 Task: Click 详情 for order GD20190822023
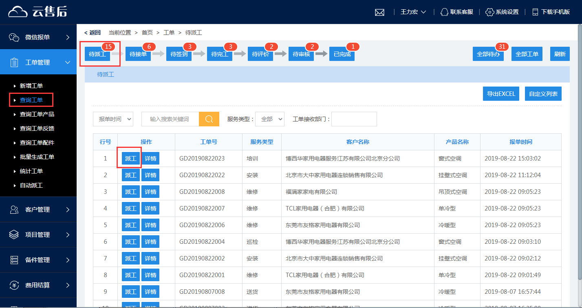point(150,158)
